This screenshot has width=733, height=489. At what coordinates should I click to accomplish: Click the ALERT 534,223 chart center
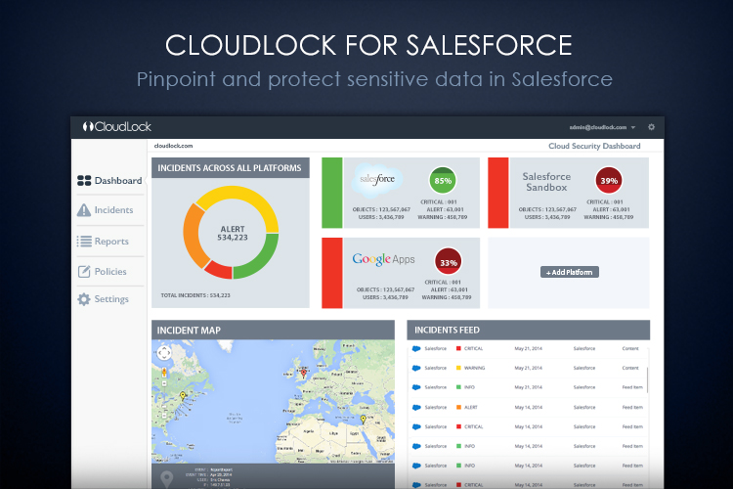pos(233,233)
